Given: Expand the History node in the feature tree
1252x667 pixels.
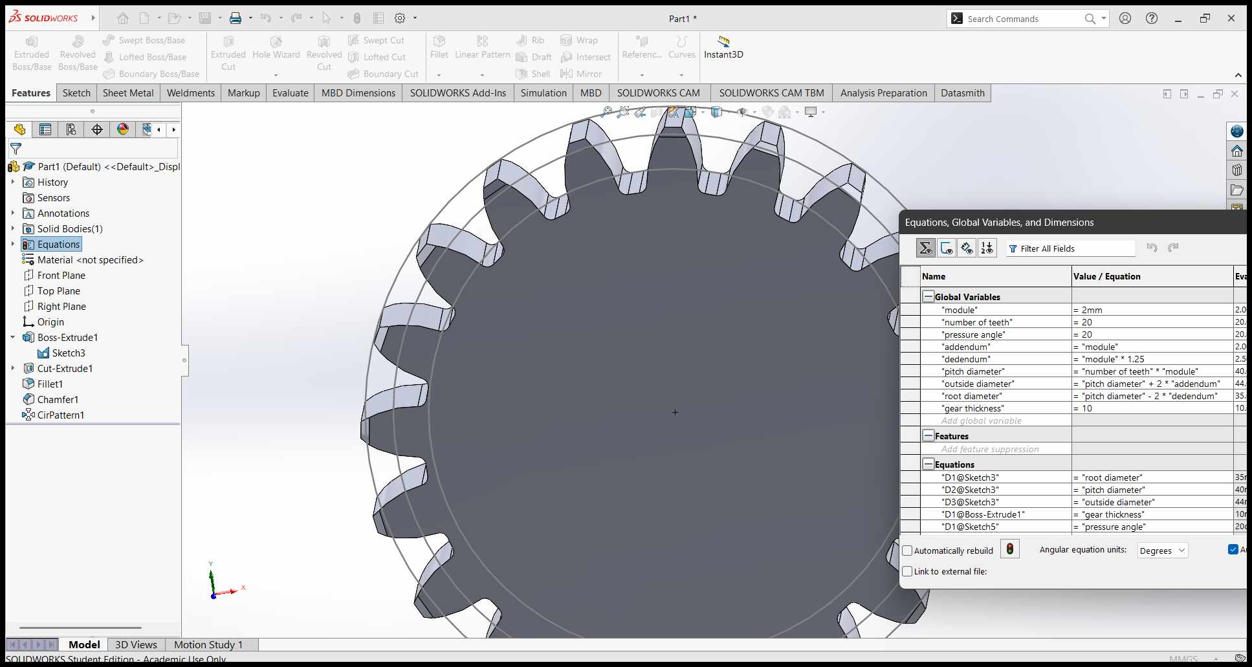Looking at the screenshot, I should click(13, 182).
